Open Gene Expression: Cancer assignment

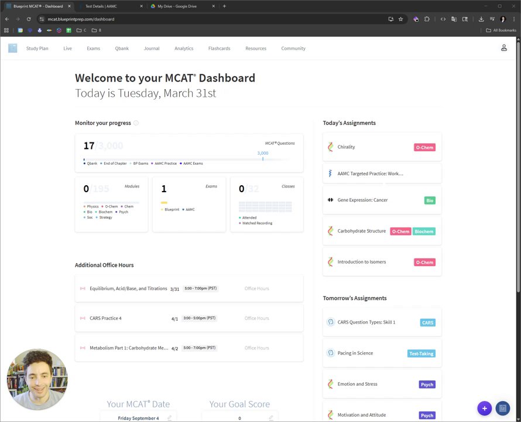point(382,200)
